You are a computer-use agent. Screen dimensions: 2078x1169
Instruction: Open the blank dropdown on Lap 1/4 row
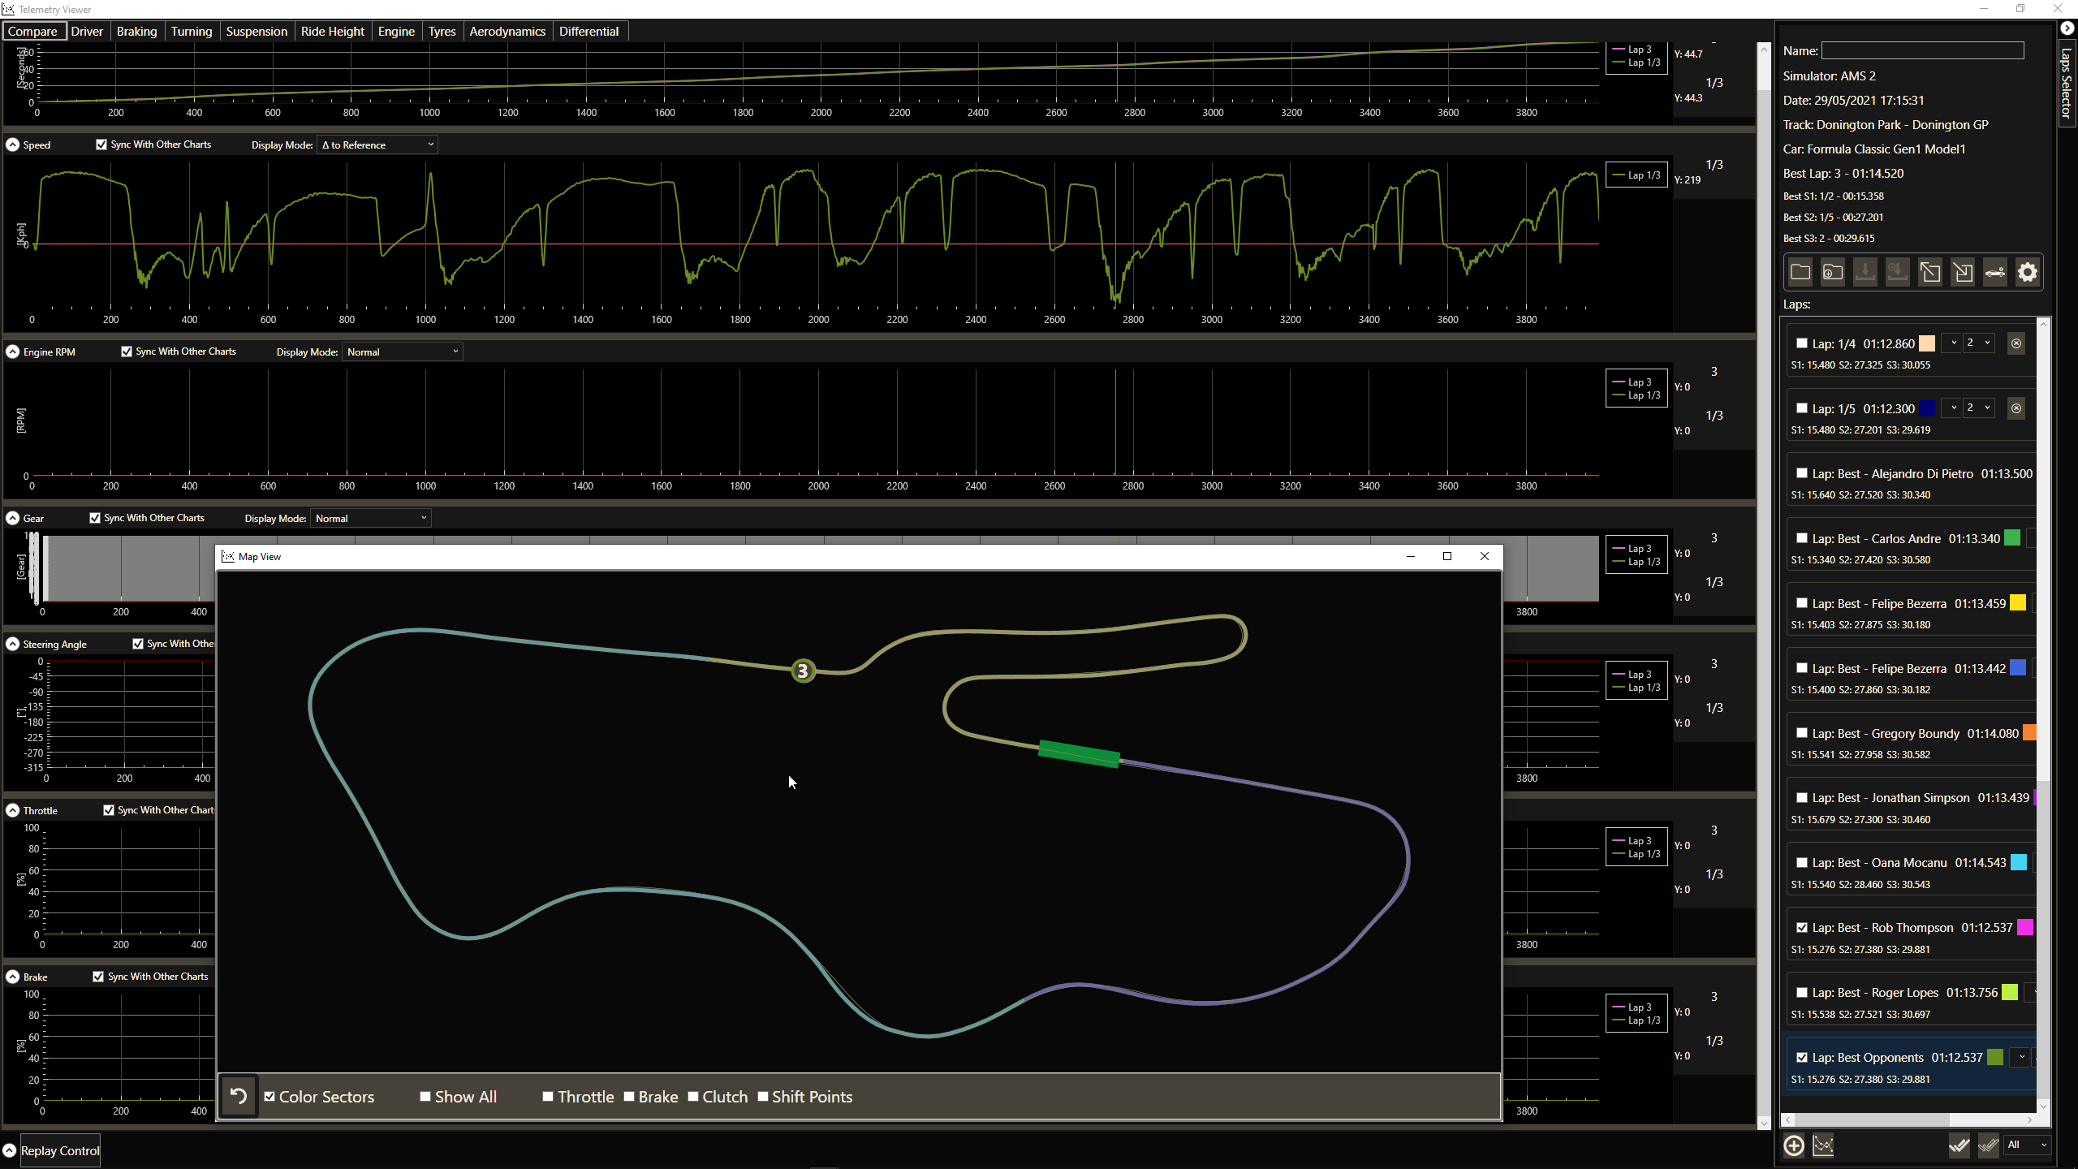(x=1953, y=343)
